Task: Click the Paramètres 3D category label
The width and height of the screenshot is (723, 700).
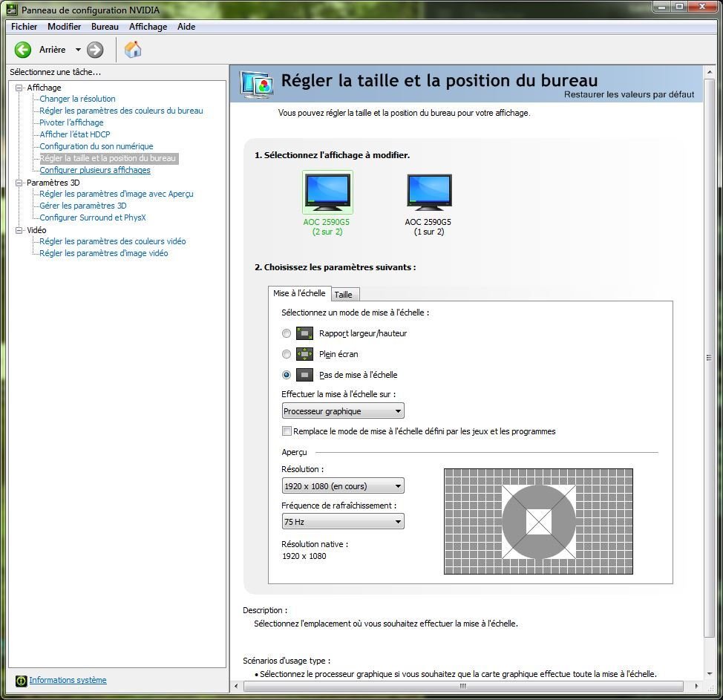Action: click(53, 183)
